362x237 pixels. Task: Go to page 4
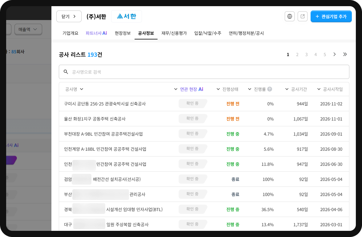tap(315, 55)
